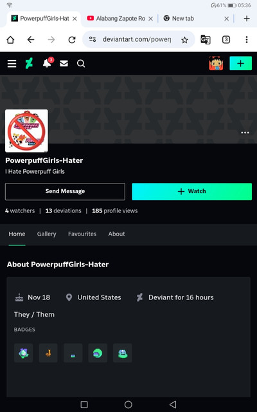The height and width of the screenshot is (412, 257).
Task: Switch to the Favourites tab
Action: [82, 234]
